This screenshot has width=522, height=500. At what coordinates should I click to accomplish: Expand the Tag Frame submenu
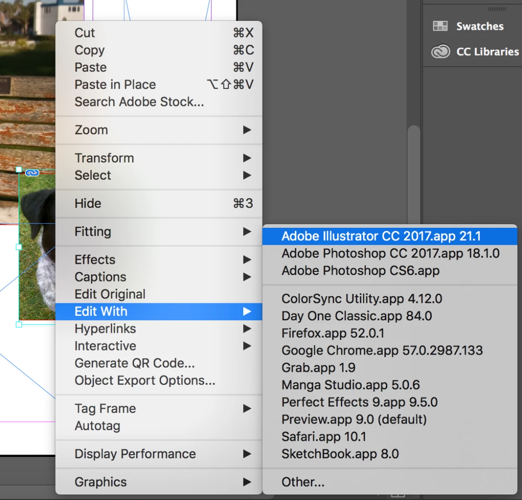tap(159, 408)
